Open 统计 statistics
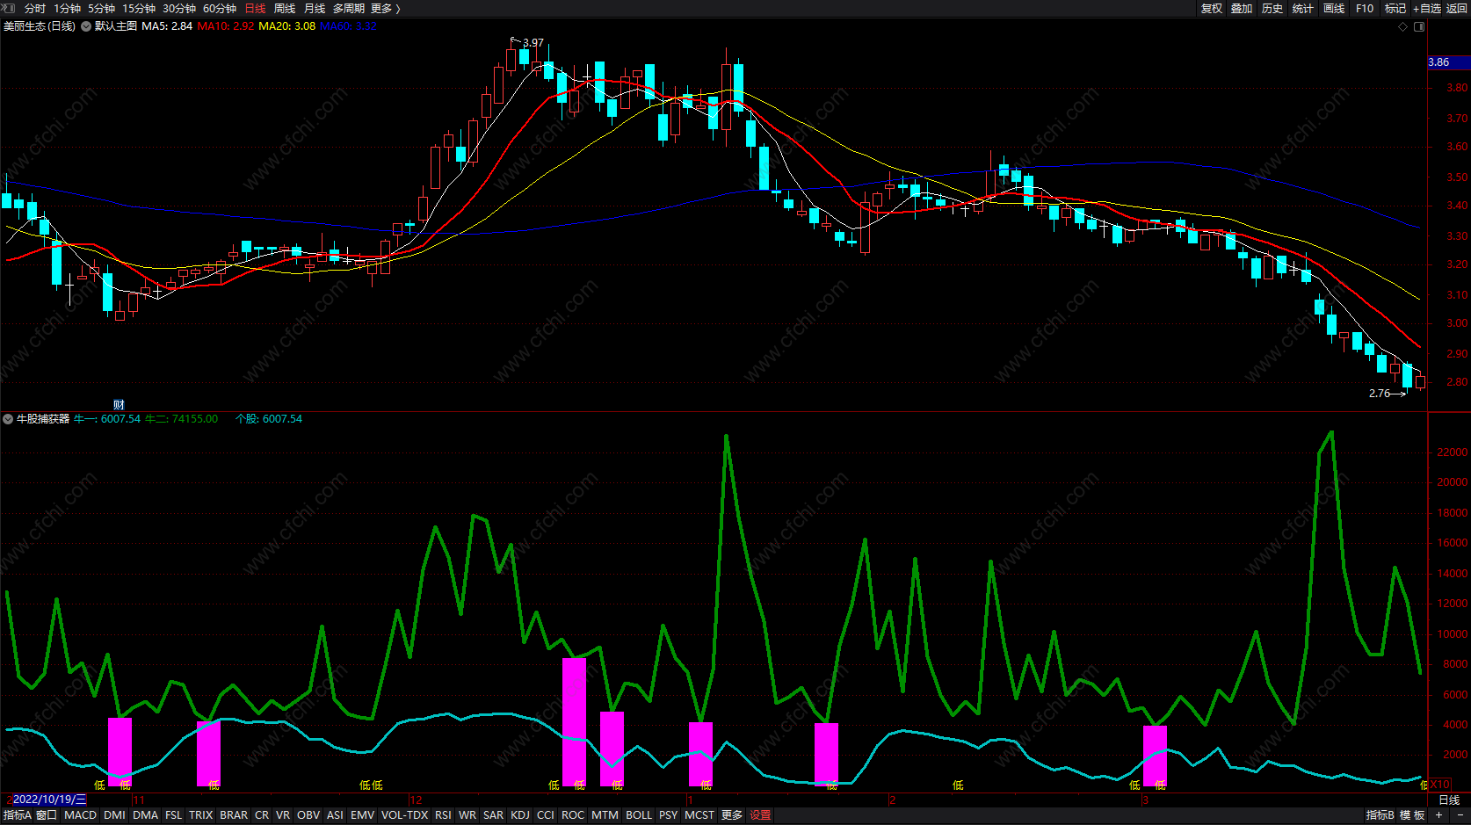This screenshot has height=825, width=1471. pyautogui.click(x=1303, y=9)
